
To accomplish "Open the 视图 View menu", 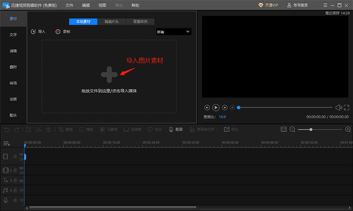I will point(102,5).
